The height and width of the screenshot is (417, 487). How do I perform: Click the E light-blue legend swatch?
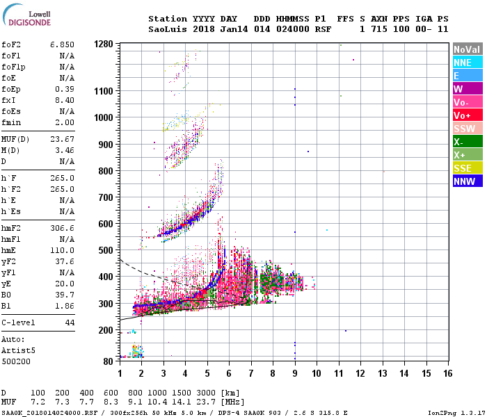coord(468,75)
